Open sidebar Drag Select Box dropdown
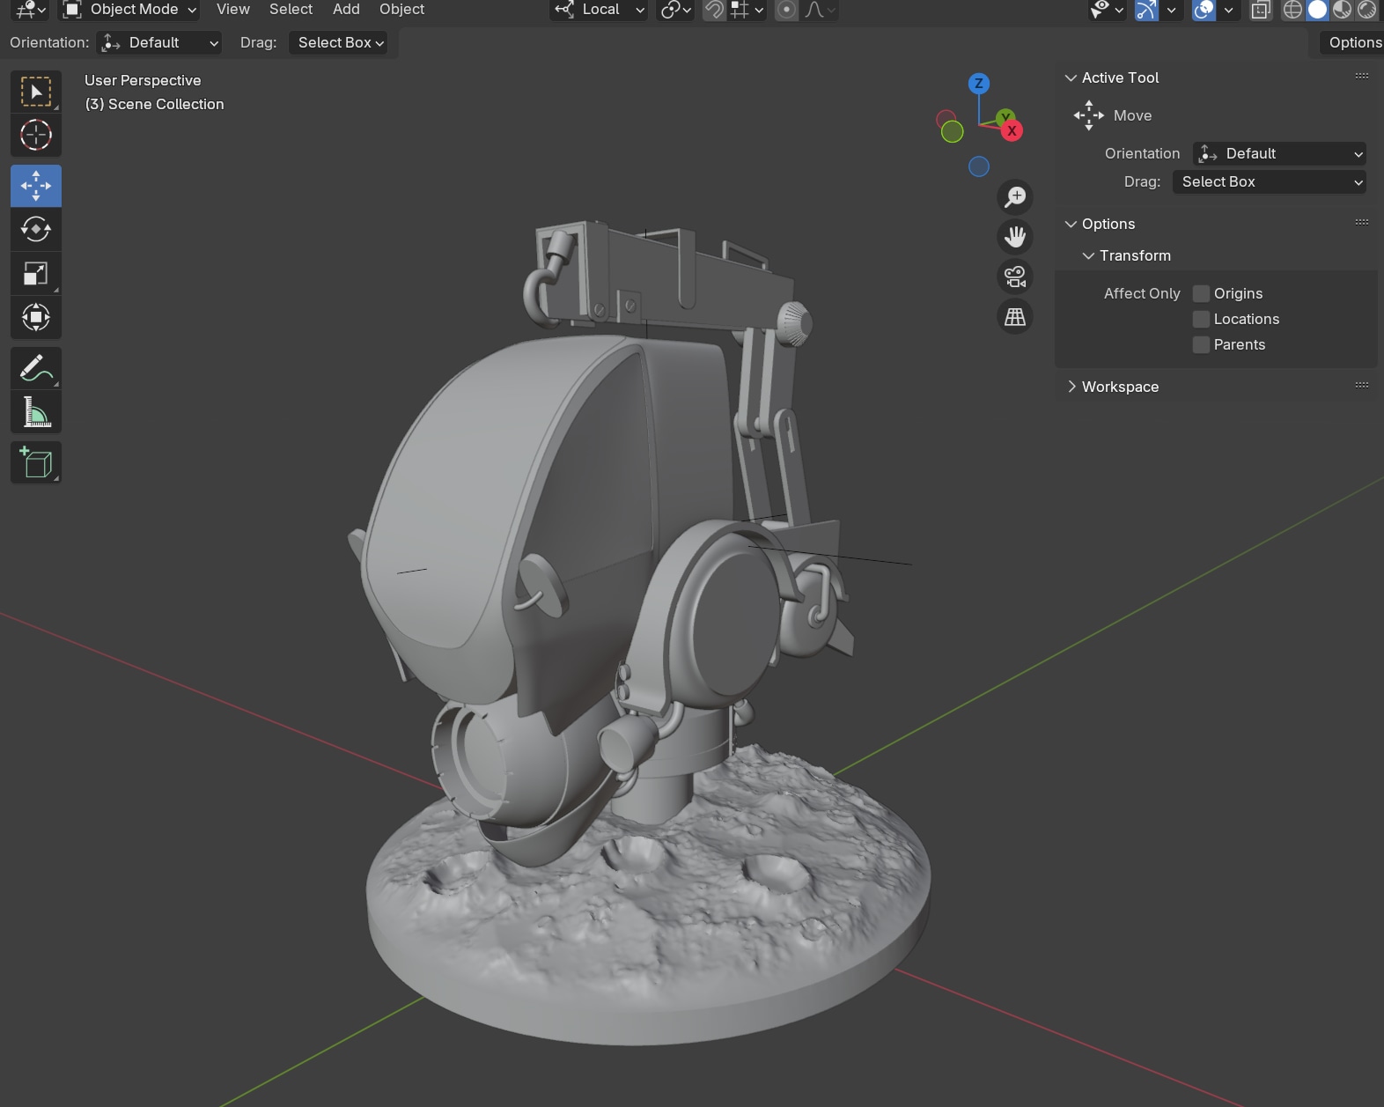The height and width of the screenshot is (1107, 1384). (x=1270, y=181)
